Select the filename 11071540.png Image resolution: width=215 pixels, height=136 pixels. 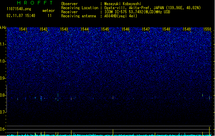[x=19, y=9]
